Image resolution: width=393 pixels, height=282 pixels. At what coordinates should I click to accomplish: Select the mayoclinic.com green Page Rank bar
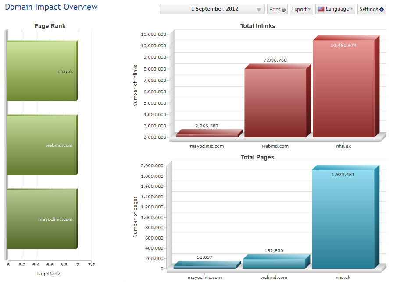[x=42, y=220]
